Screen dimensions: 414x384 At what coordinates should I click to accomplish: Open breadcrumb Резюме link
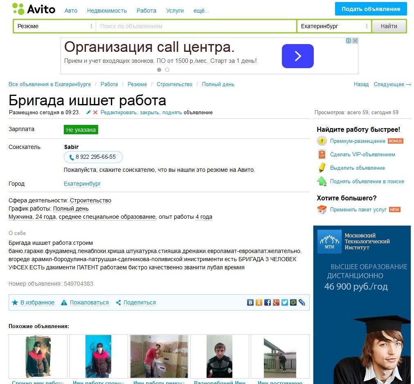click(x=137, y=84)
